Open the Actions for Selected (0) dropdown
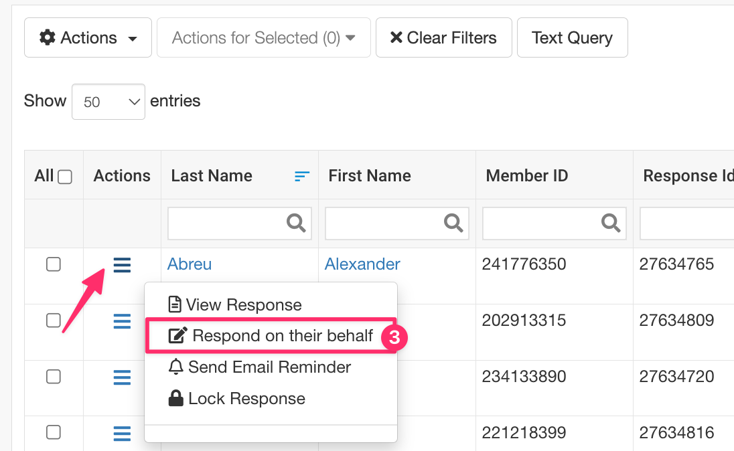 (264, 37)
